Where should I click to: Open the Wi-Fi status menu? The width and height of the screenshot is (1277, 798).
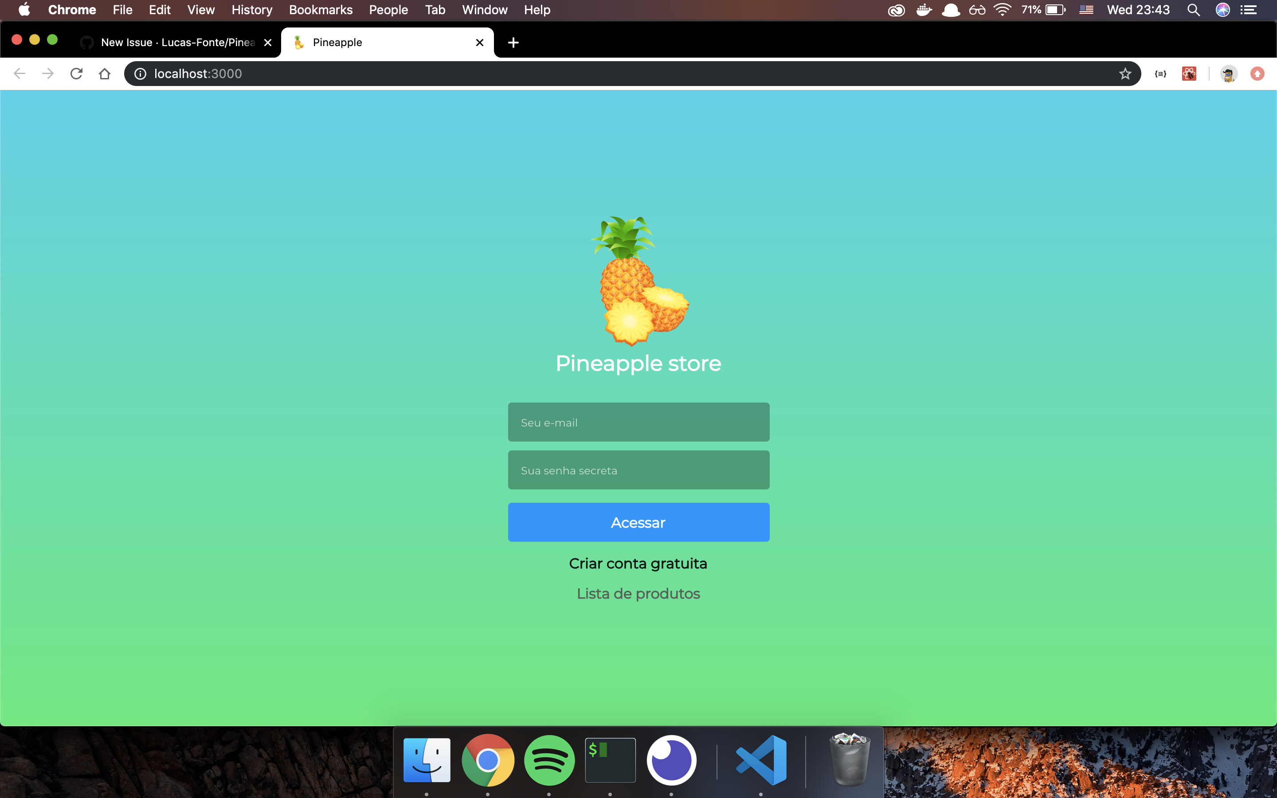pyautogui.click(x=1002, y=9)
